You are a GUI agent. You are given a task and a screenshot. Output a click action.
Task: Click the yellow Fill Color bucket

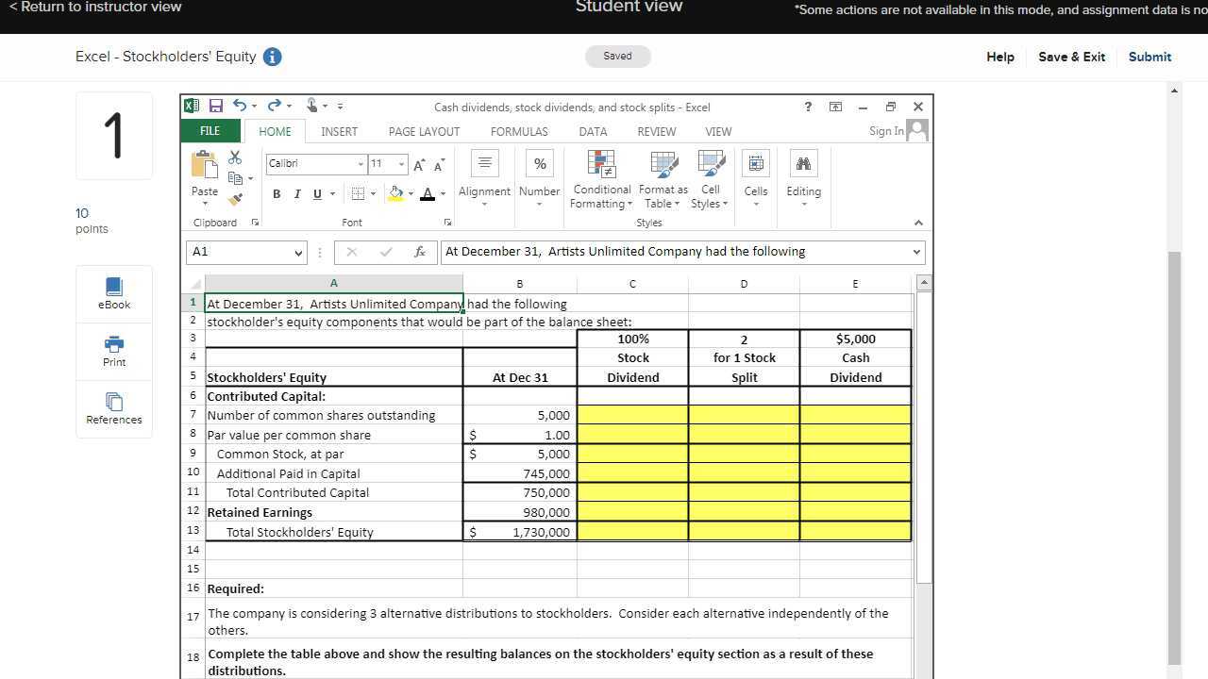[x=396, y=194]
